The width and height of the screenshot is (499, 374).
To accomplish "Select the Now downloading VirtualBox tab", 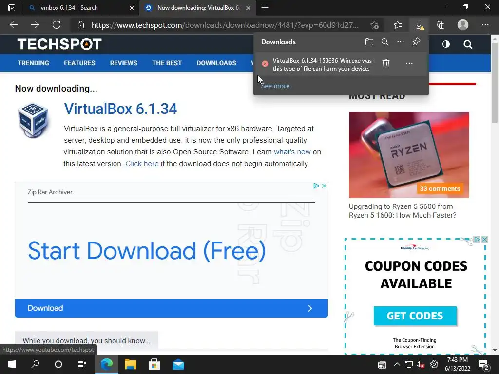I will 197,8.
